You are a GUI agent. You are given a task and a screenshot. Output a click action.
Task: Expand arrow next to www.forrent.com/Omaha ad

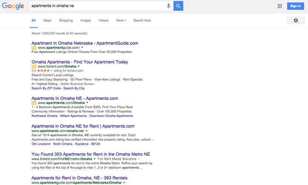(x=78, y=66)
